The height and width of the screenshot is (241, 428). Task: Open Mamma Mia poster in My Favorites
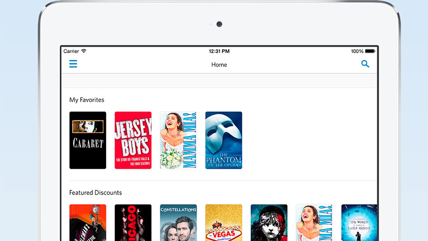[x=178, y=140]
